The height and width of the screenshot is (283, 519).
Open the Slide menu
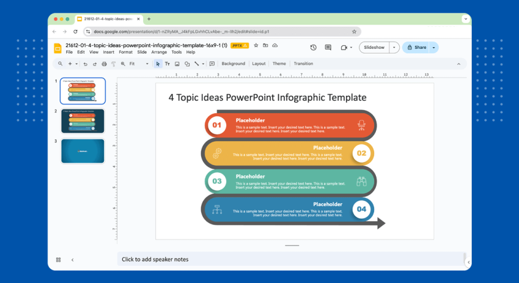point(142,52)
